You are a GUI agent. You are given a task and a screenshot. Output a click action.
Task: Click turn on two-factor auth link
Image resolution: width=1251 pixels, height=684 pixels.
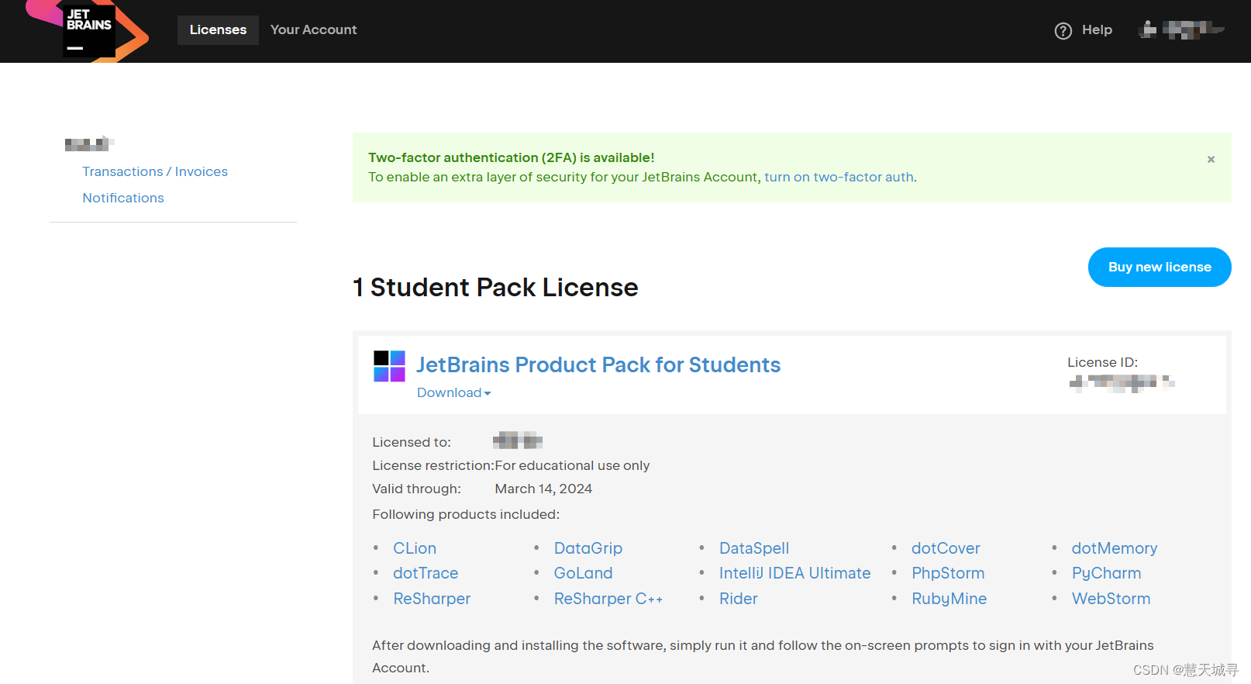(839, 177)
